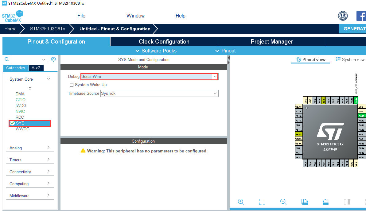Fit chip to view with frame icon
Screen dimensions: 366x211
tap(262, 202)
